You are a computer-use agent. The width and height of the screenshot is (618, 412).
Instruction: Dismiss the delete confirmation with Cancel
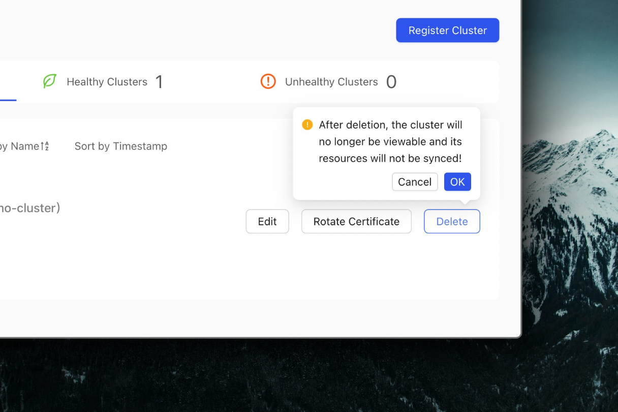(414, 182)
